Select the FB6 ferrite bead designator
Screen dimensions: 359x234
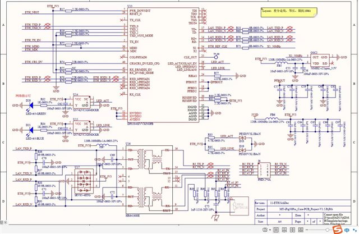(273, 114)
